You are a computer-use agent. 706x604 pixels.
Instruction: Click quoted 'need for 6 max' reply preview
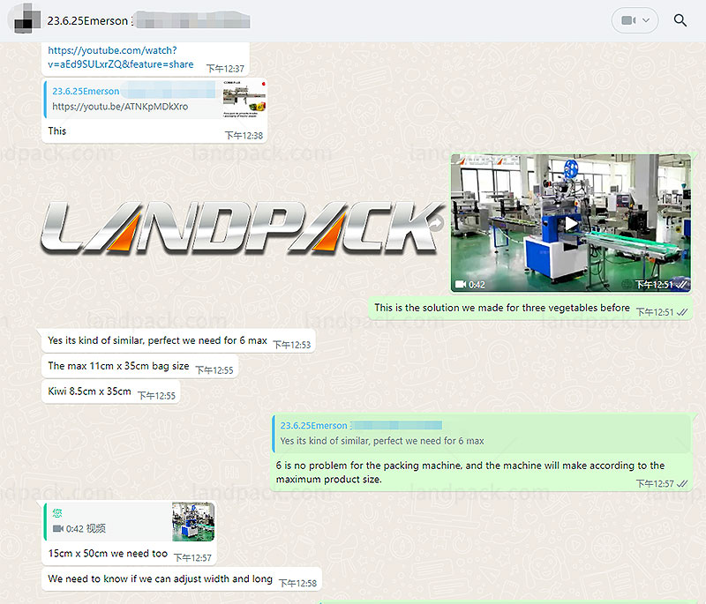382,440
